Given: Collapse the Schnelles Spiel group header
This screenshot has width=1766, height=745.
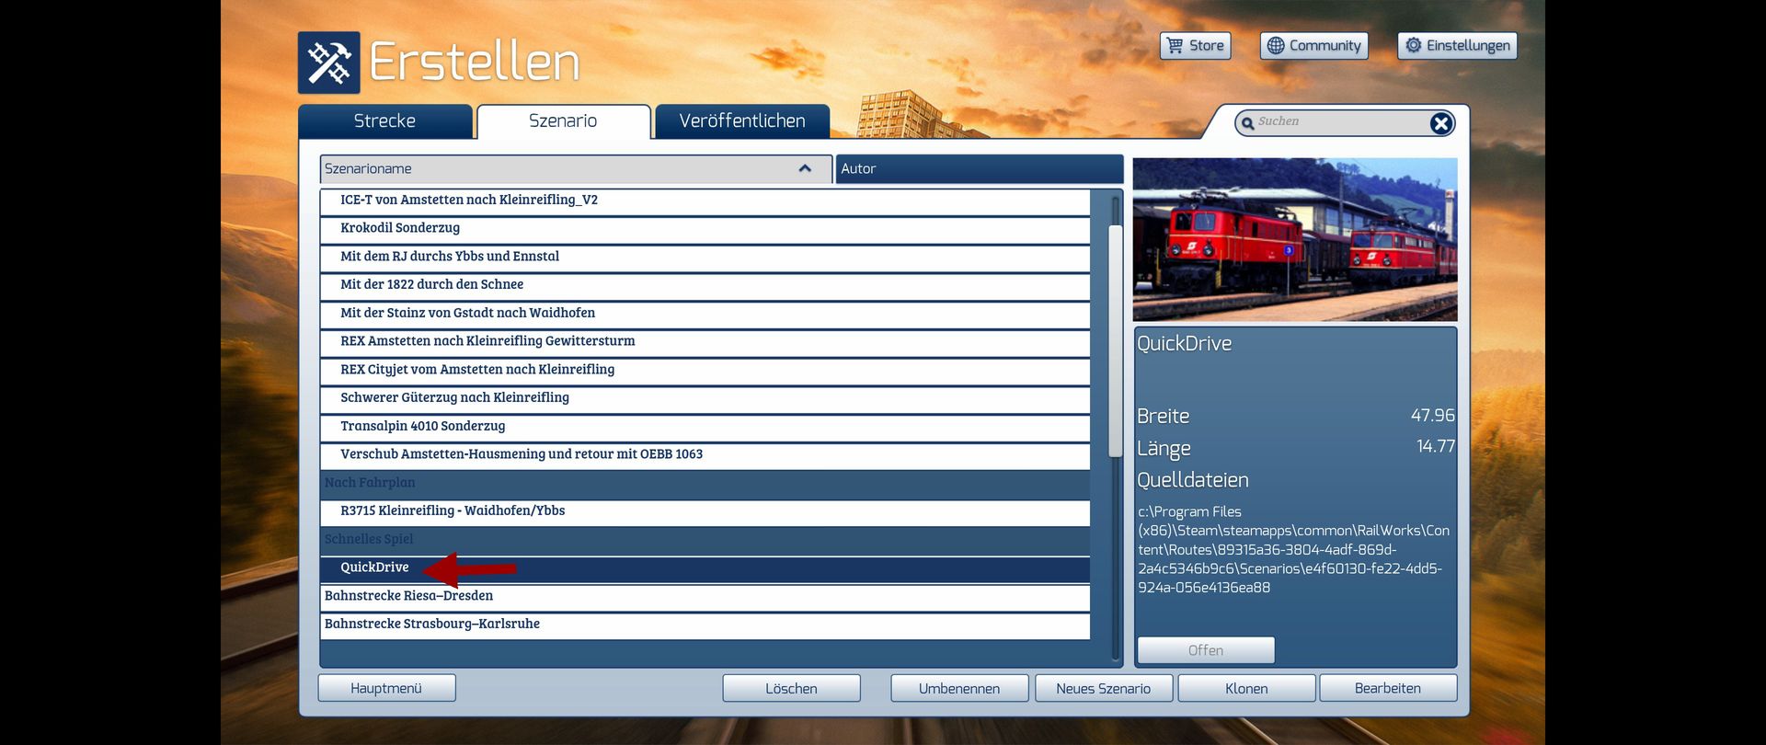Looking at the screenshot, I should (x=369, y=539).
